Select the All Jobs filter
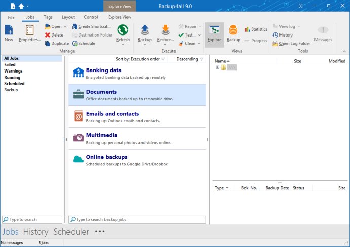The height and width of the screenshot is (247, 350). [x=32, y=58]
